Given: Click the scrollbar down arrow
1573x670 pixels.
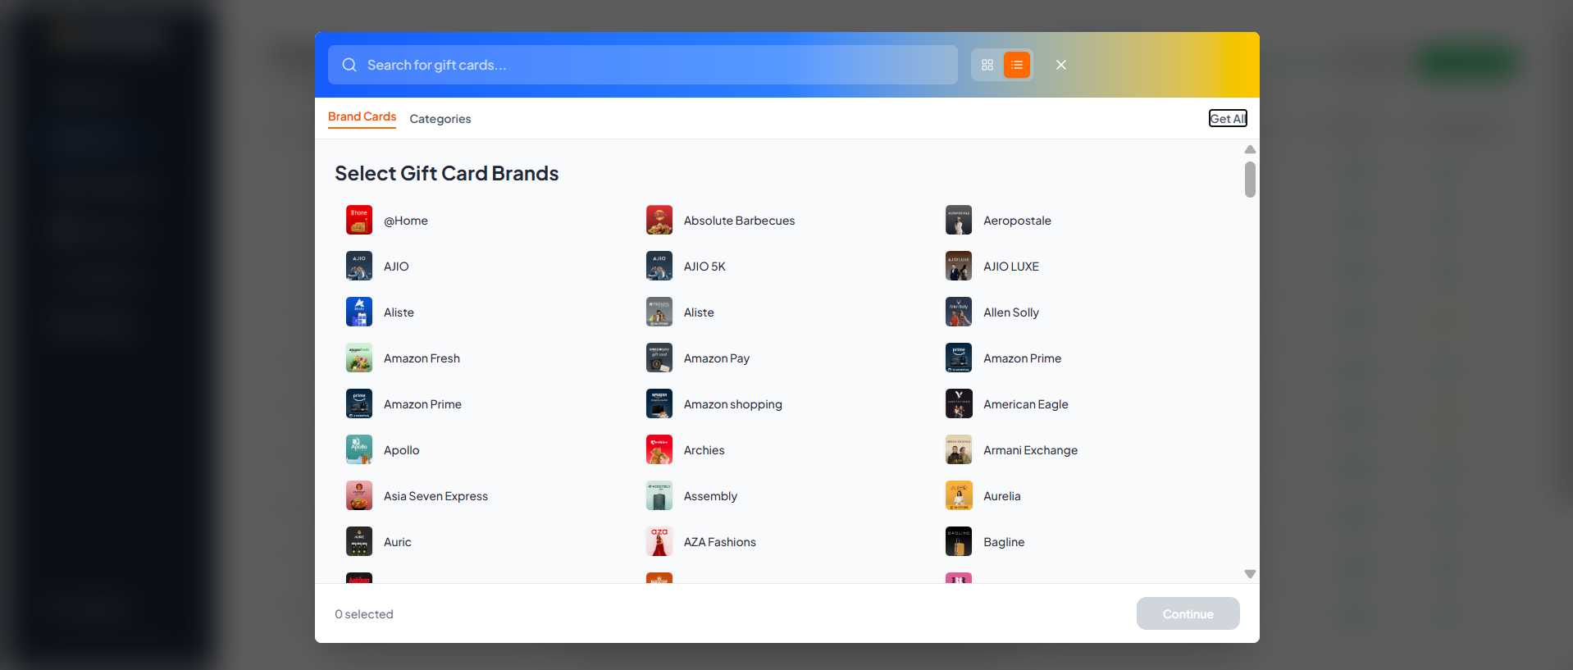Looking at the screenshot, I should pyautogui.click(x=1250, y=574).
